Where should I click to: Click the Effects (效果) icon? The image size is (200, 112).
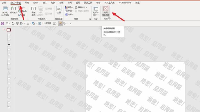click(66, 15)
